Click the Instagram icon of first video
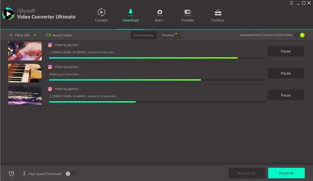The image size is (313, 181). 50,45
